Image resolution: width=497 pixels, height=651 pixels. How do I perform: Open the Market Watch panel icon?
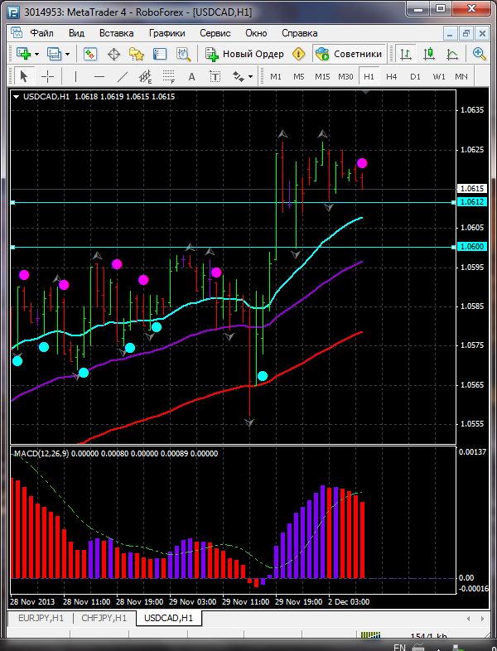click(x=90, y=54)
